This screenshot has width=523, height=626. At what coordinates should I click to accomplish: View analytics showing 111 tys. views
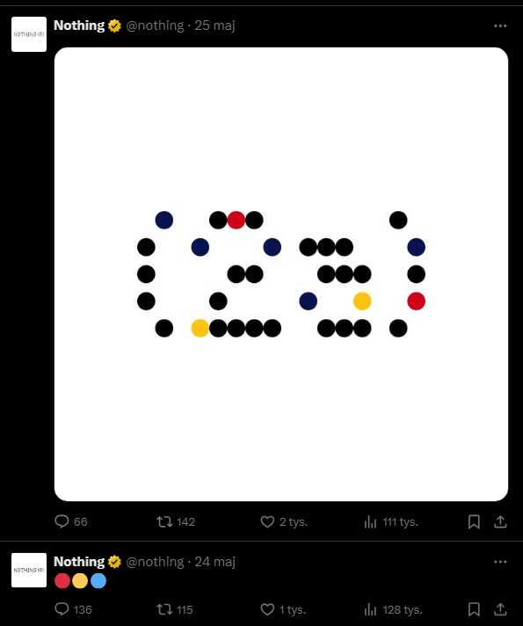pos(370,521)
